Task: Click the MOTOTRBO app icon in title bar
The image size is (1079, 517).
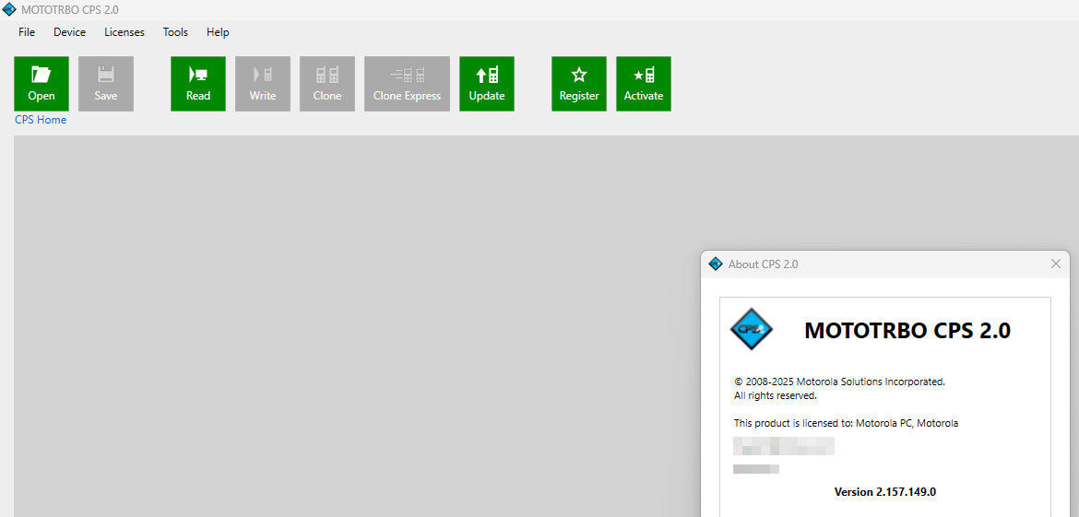Action: 9,9
